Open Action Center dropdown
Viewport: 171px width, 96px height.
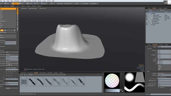click(60, 3)
